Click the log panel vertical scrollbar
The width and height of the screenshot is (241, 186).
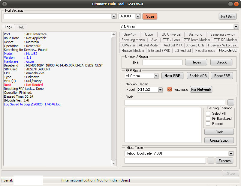point(113,99)
